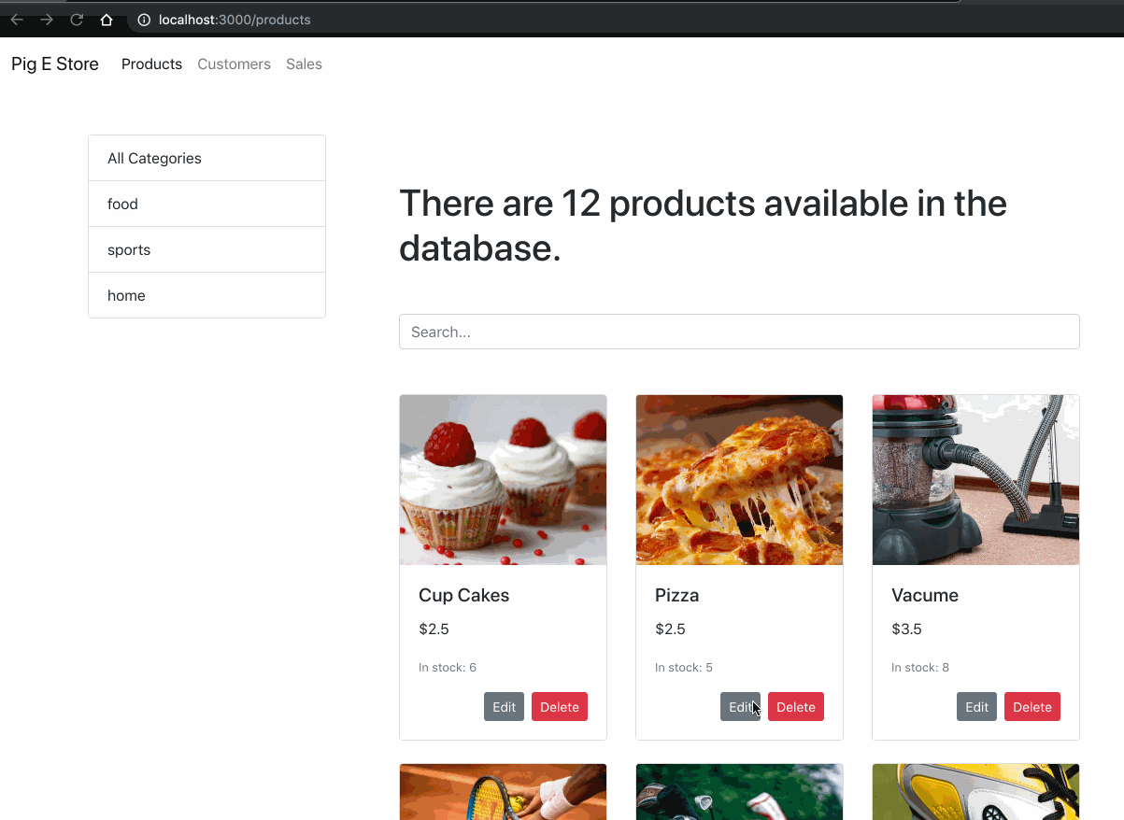1124x820 pixels.
Task: Click the '12 products available' heading
Action: tap(703, 226)
